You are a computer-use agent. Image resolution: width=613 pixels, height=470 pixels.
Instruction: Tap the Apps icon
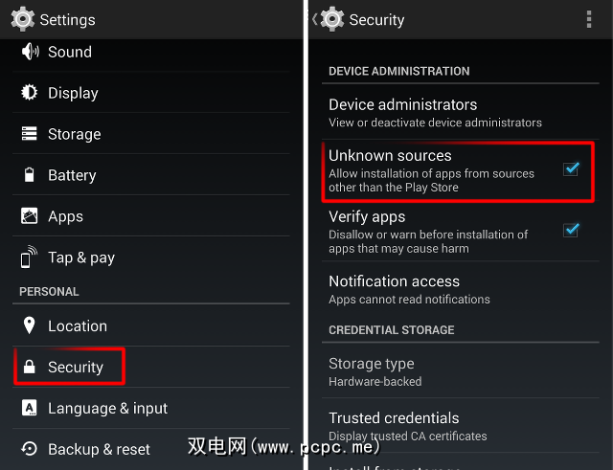click(x=30, y=216)
